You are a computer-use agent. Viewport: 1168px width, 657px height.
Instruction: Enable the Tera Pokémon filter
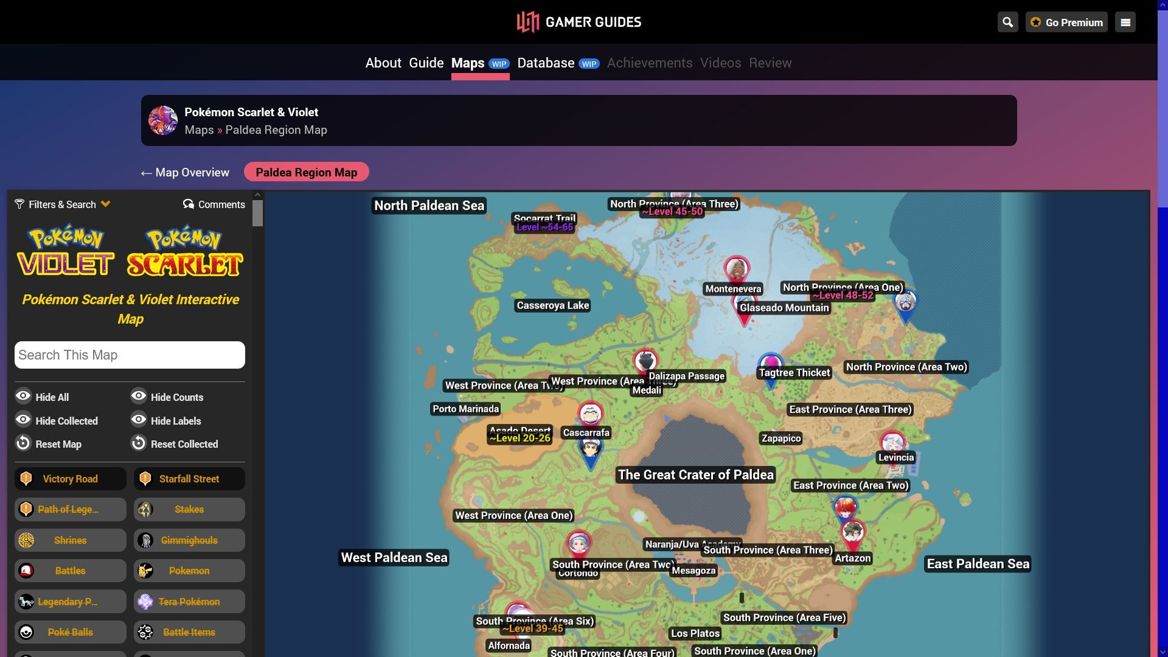coord(189,602)
